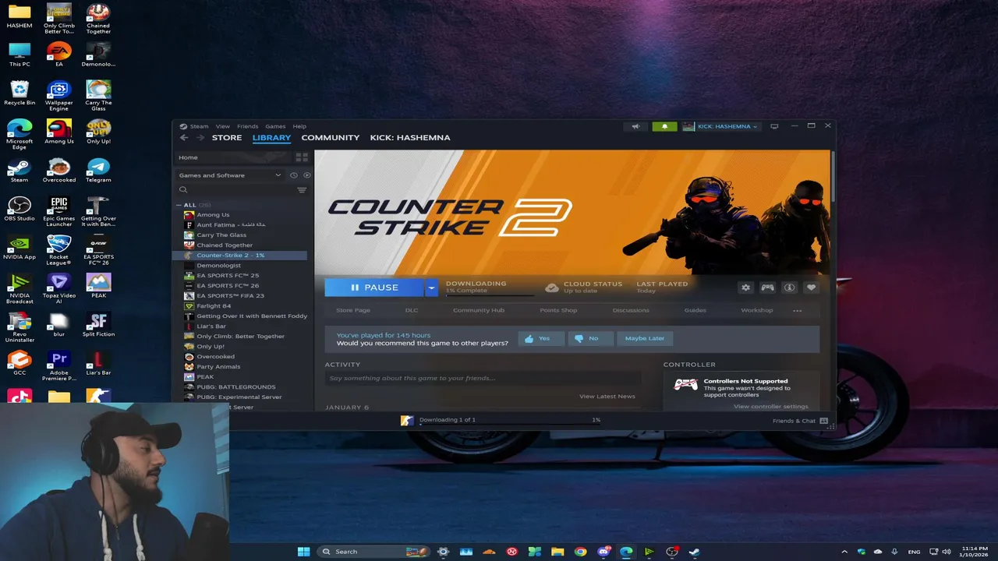Open Rocket League desktop shortcut

click(x=58, y=249)
